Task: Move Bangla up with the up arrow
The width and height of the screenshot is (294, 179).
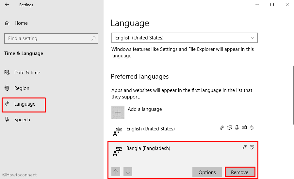Action: tap(116, 172)
